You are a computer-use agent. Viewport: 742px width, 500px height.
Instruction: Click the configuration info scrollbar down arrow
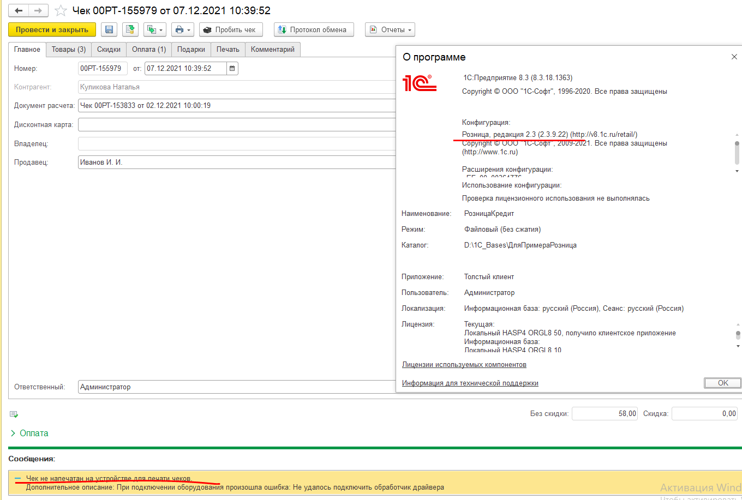tap(737, 171)
